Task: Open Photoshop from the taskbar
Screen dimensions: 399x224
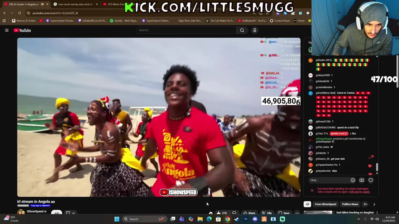Action: coord(246,219)
